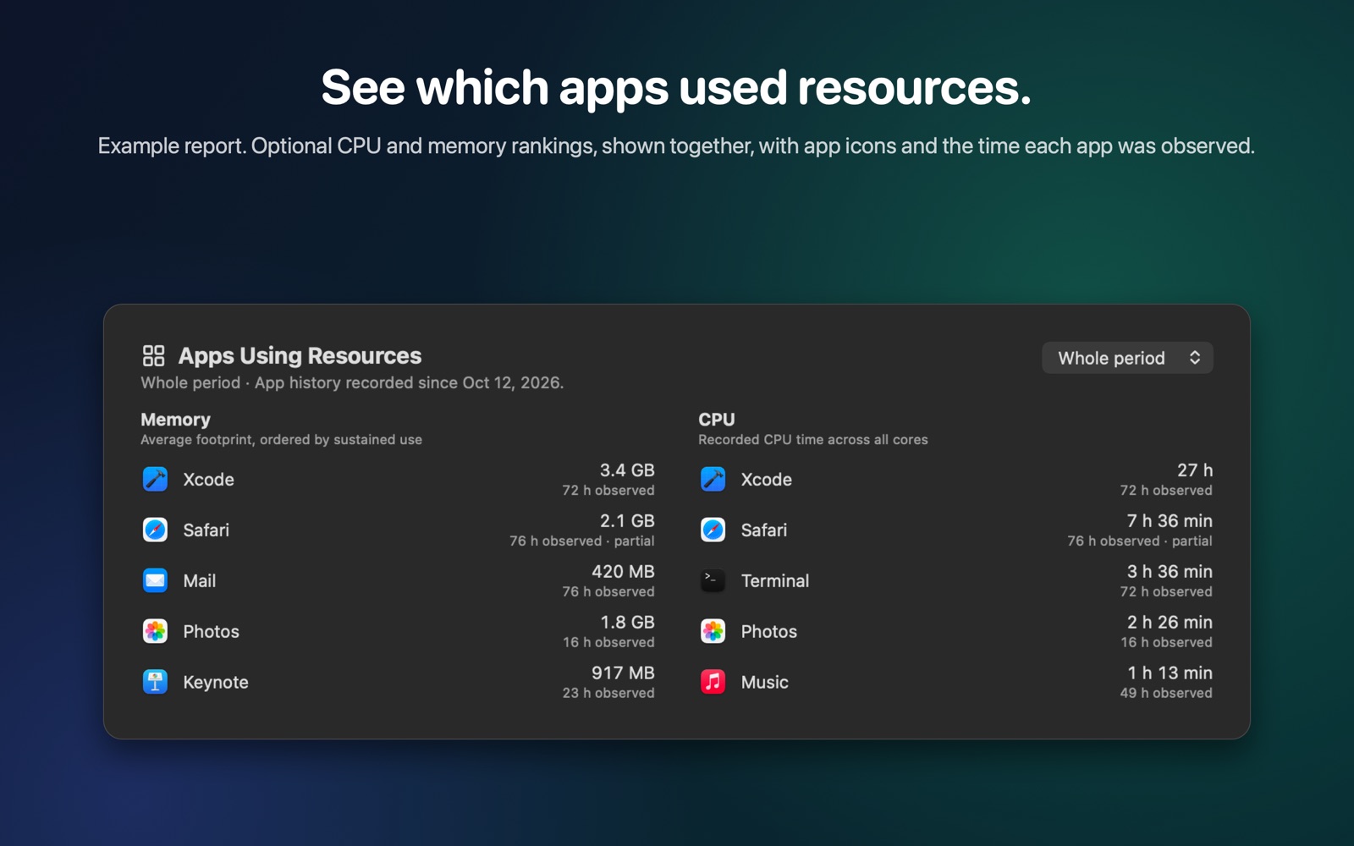1354x846 pixels.
Task: Click the grid icon beside Apps Using Resources
Action: pyautogui.click(x=153, y=355)
